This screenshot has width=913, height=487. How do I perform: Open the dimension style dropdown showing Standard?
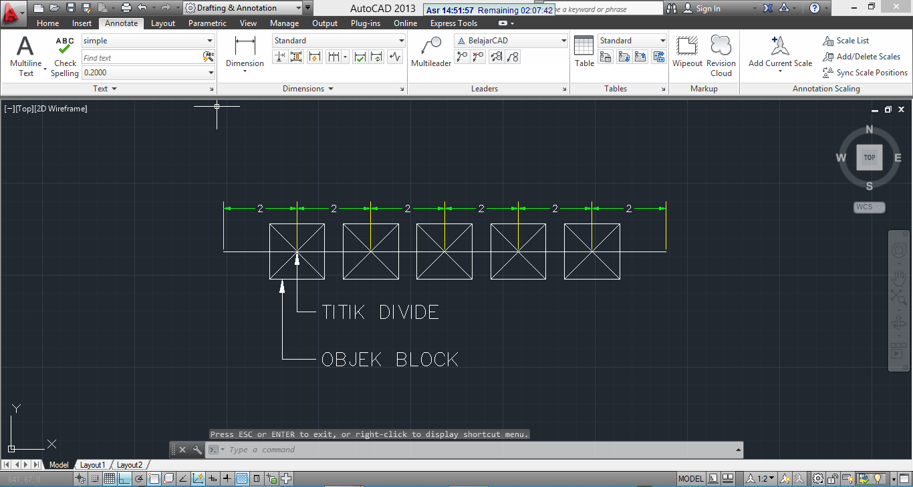coord(337,40)
